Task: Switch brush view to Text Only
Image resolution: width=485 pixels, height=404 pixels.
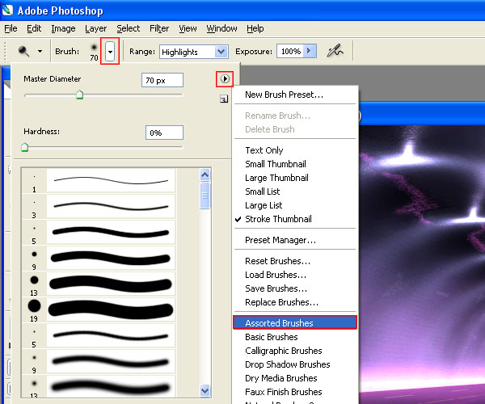Action: pyautogui.click(x=295, y=150)
